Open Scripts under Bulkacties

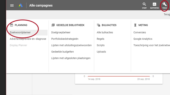(101, 45)
